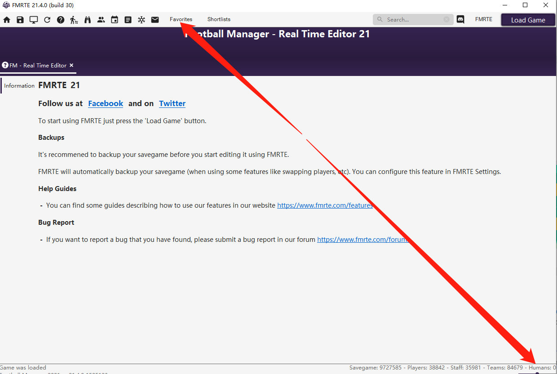
Task: Clear the search box with X icon
Action: tap(446, 19)
